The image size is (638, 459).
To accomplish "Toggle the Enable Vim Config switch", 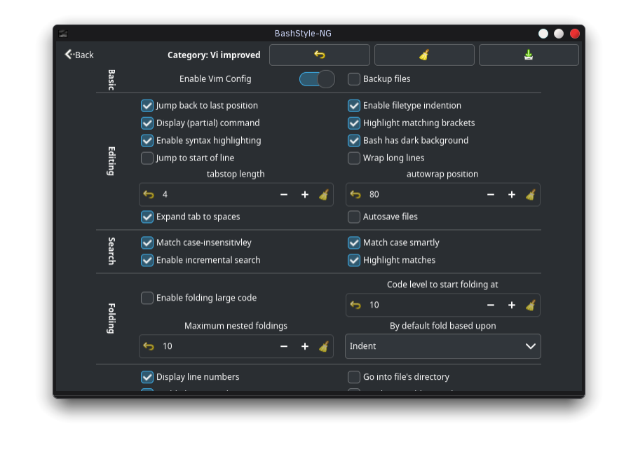I will [x=317, y=79].
